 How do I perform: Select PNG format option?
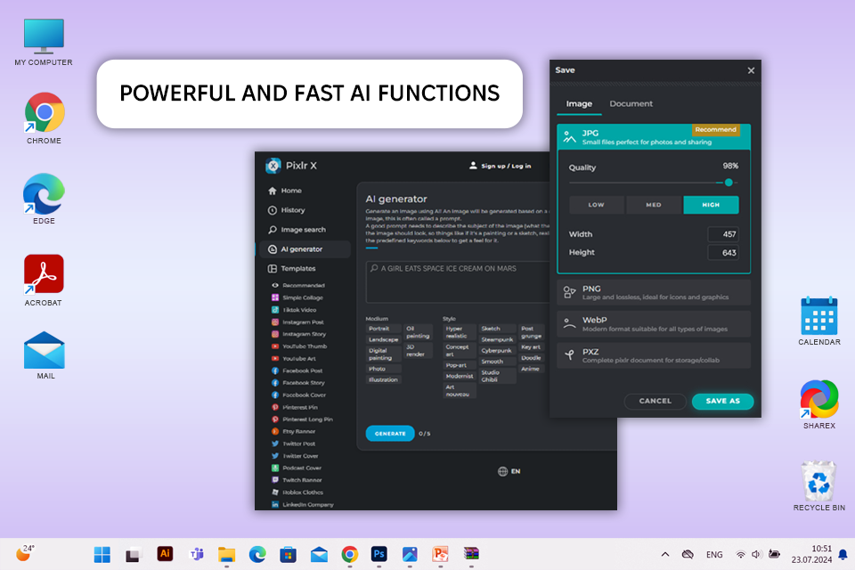click(x=653, y=292)
